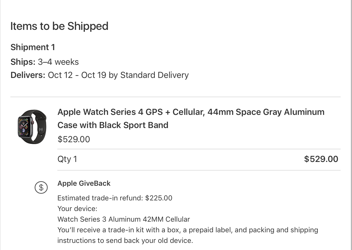
Task: Select the Shipment 1 label
Action: coord(33,47)
